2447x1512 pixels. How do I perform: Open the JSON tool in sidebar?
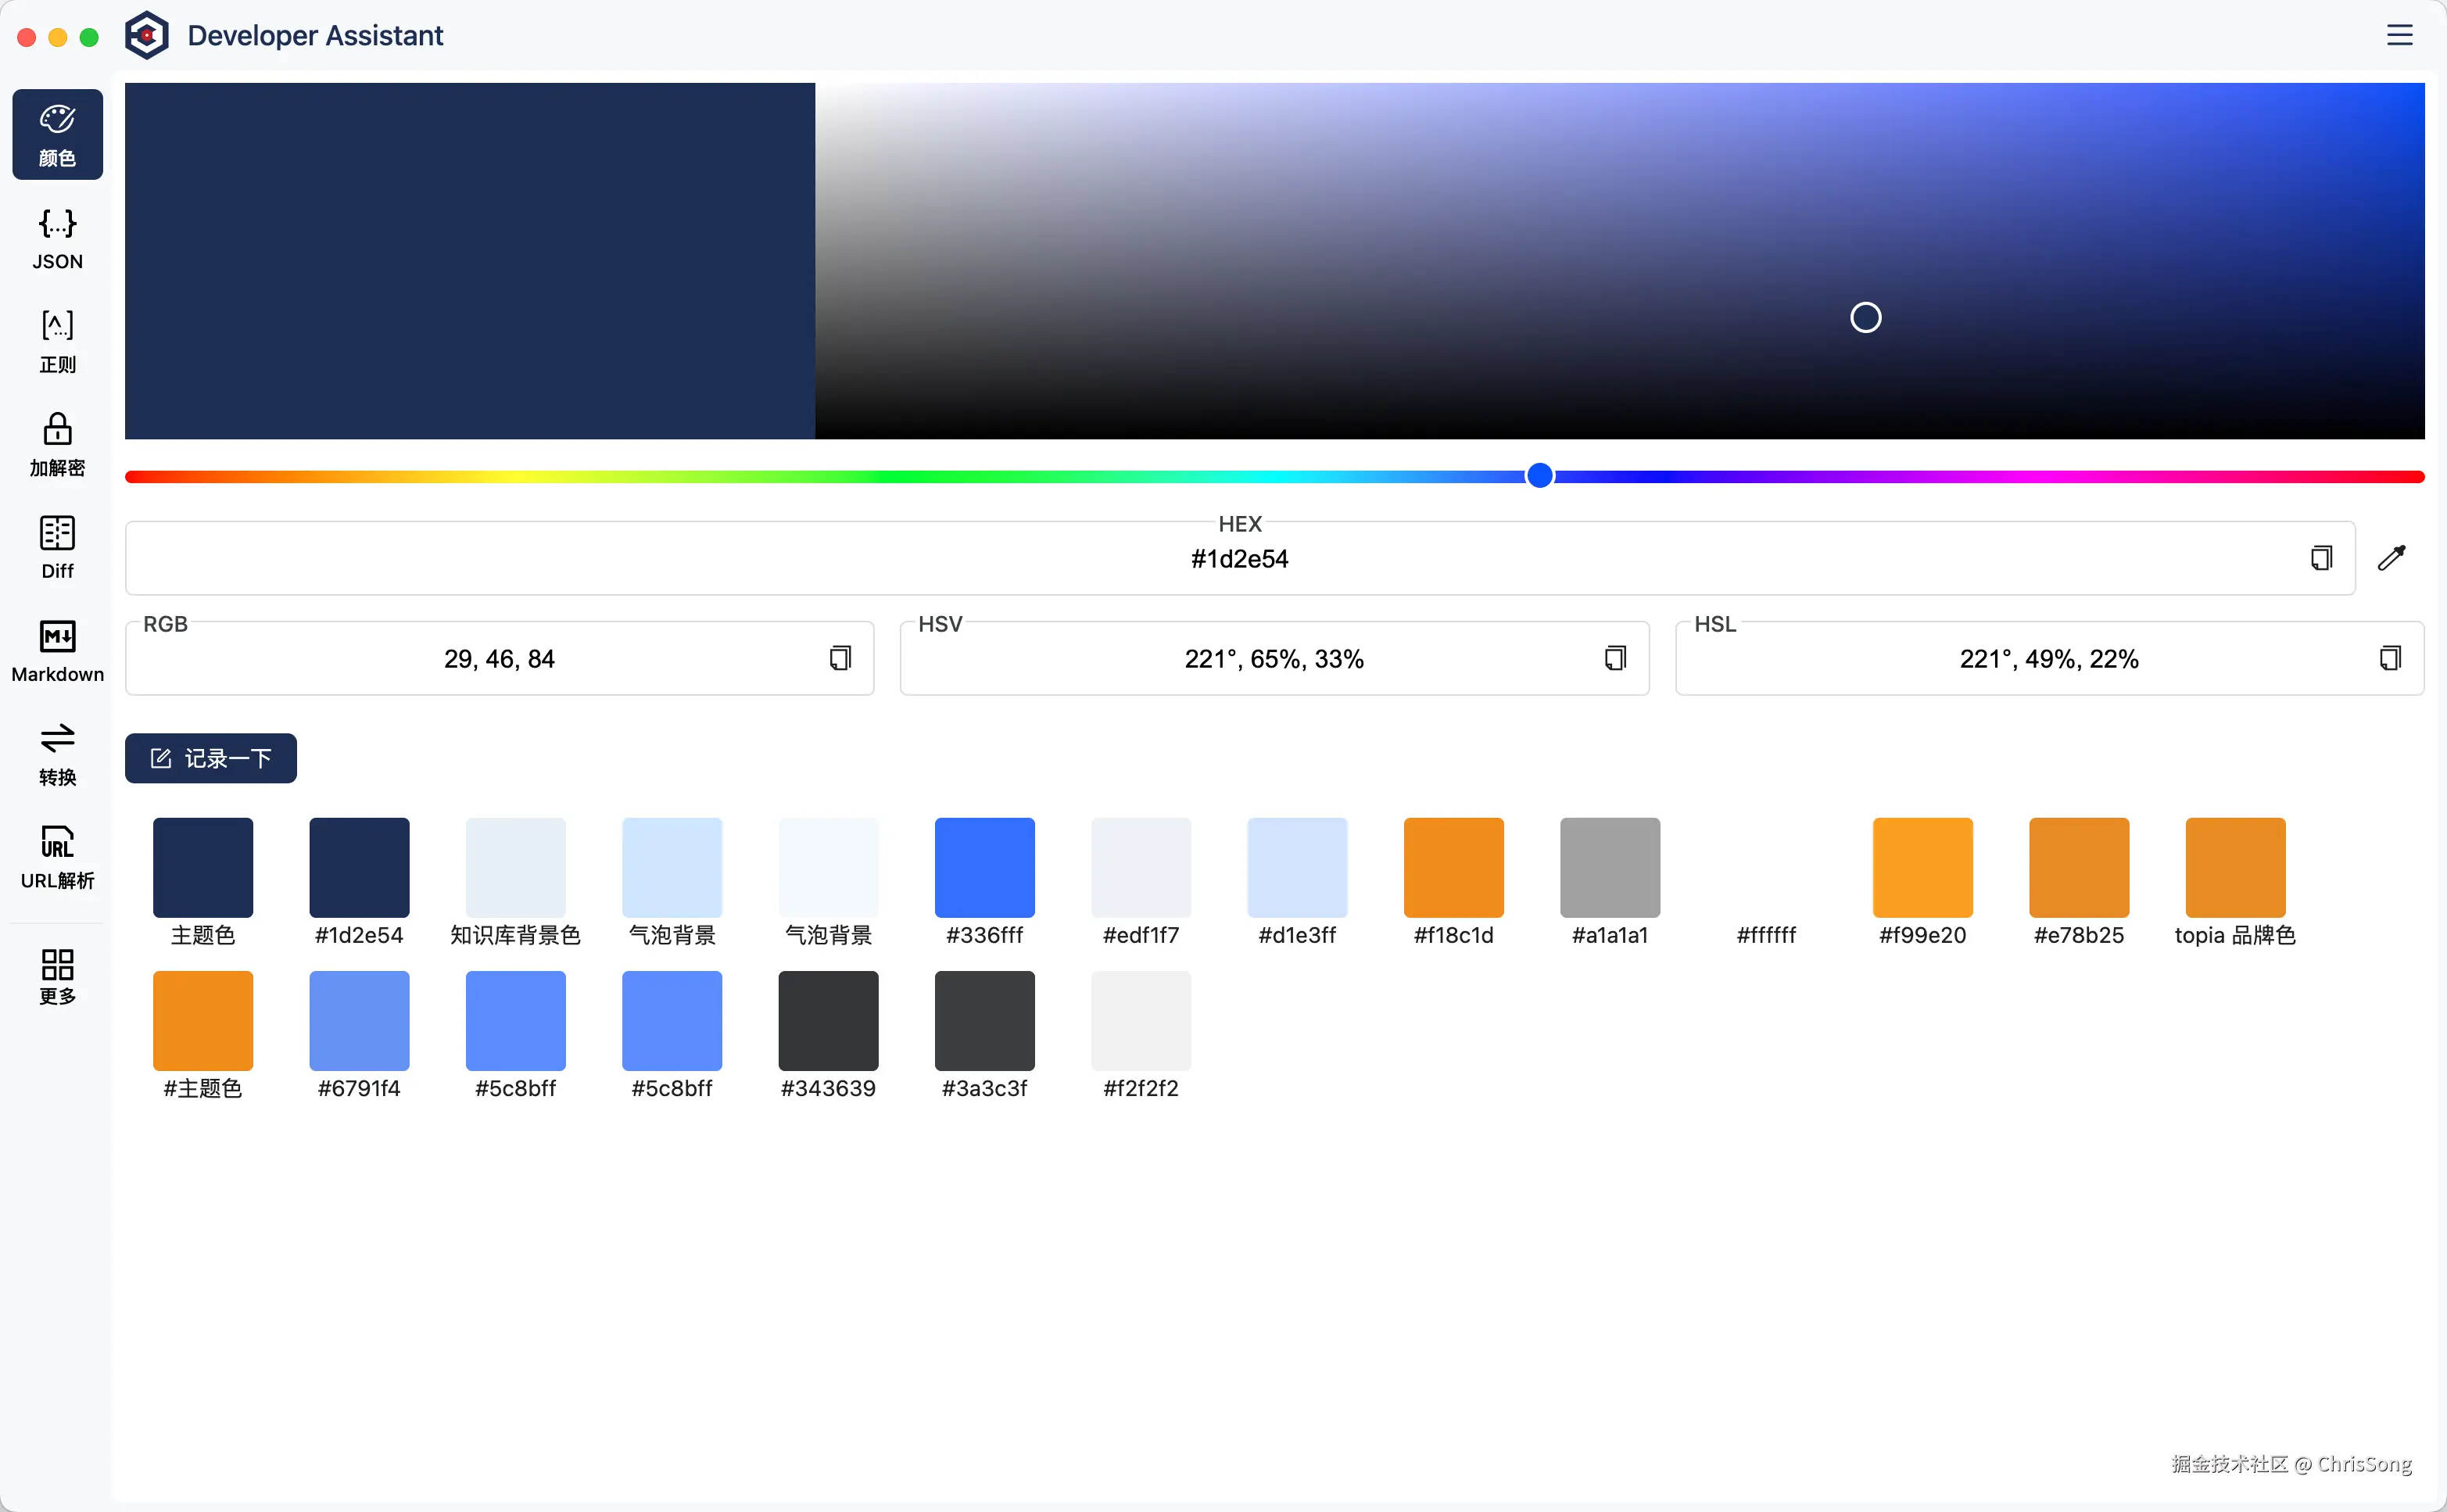click(x=57, y=239)
